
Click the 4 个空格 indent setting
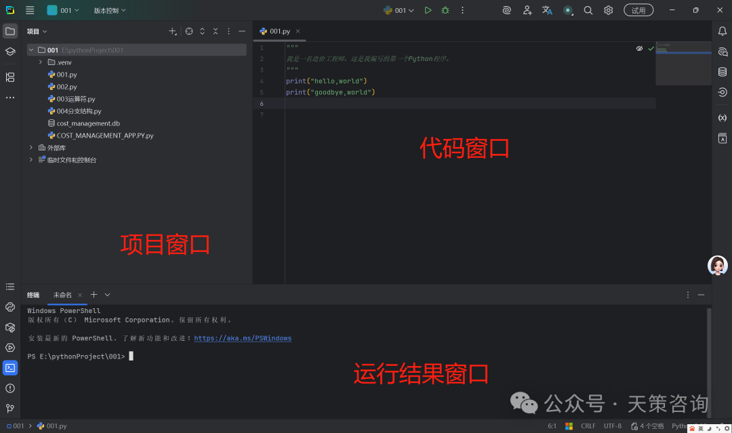(x=647, y=426)
